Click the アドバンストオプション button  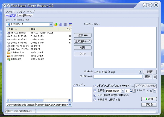tap(146, 86)
